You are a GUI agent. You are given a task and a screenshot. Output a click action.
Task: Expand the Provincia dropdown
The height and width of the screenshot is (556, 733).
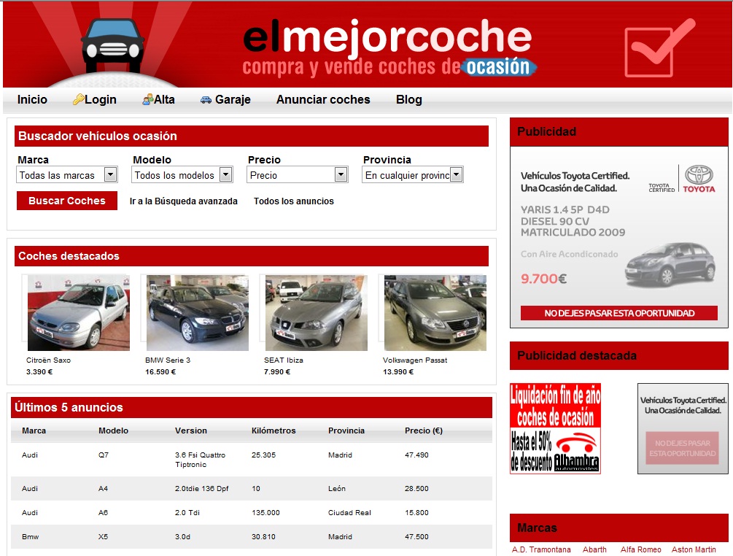[413, 175]
